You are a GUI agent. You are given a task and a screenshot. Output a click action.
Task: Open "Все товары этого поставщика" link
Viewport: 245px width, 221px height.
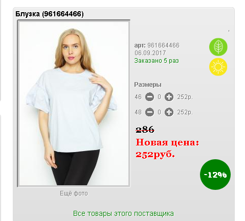coord(123,213)
